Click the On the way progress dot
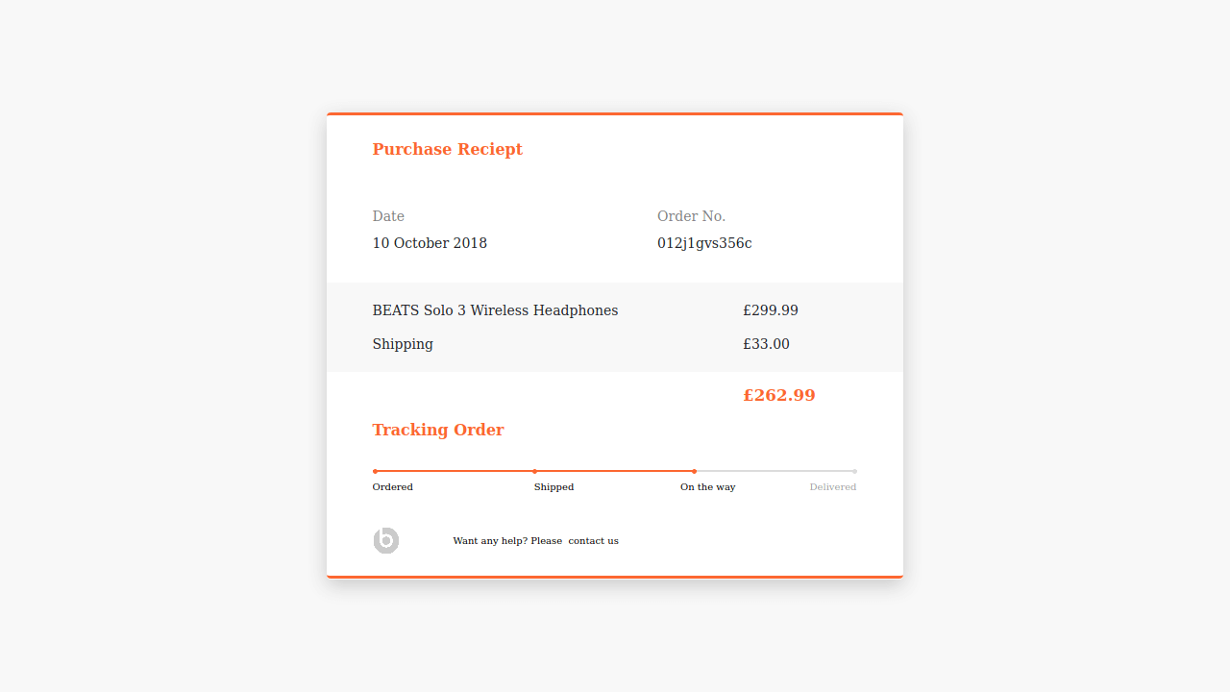 [x=694, y=471]
